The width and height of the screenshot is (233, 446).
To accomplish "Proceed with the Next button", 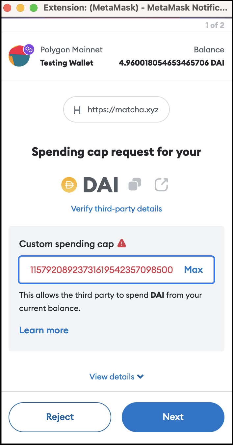I will pos(173,417).
